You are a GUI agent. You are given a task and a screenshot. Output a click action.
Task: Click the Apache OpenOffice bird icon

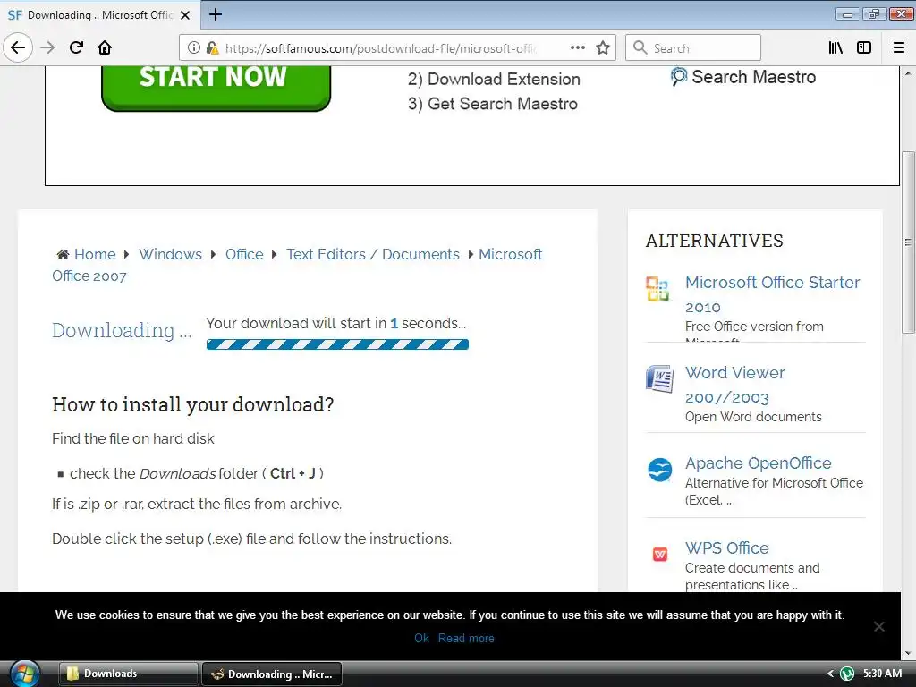(x=659, y=470)
